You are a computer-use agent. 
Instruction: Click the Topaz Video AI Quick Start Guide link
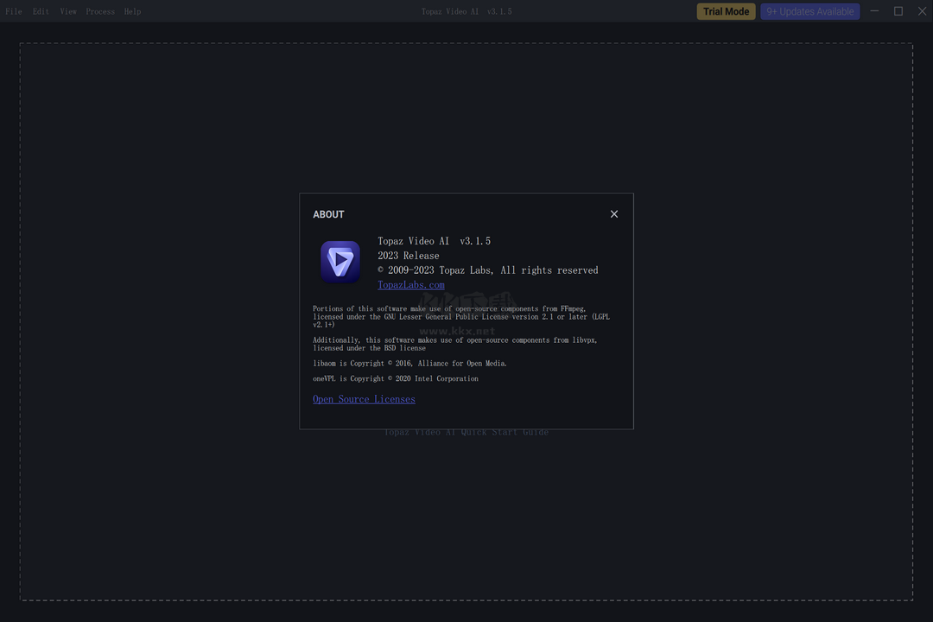pos(466,432)
